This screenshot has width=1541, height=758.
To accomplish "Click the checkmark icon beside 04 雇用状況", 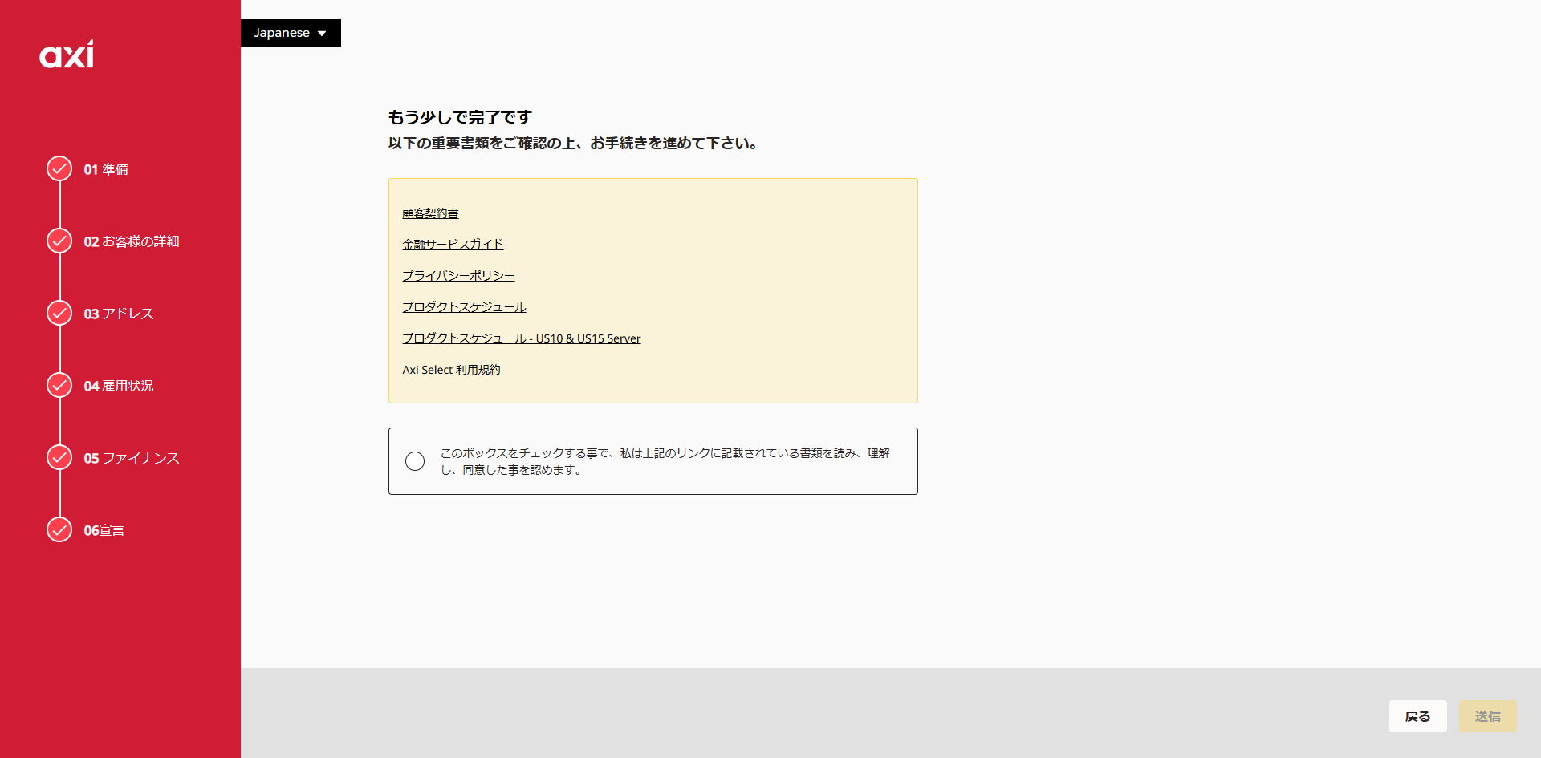I will tap(59, 386).
